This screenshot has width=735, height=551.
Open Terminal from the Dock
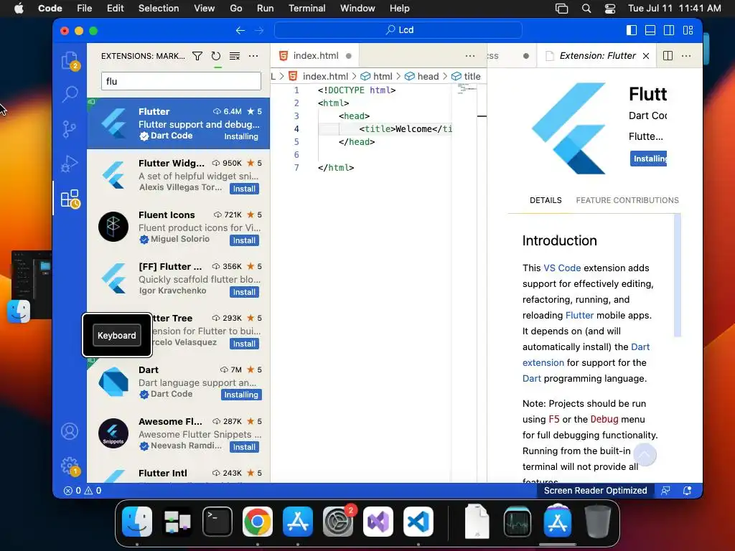[x=217, y=522]
